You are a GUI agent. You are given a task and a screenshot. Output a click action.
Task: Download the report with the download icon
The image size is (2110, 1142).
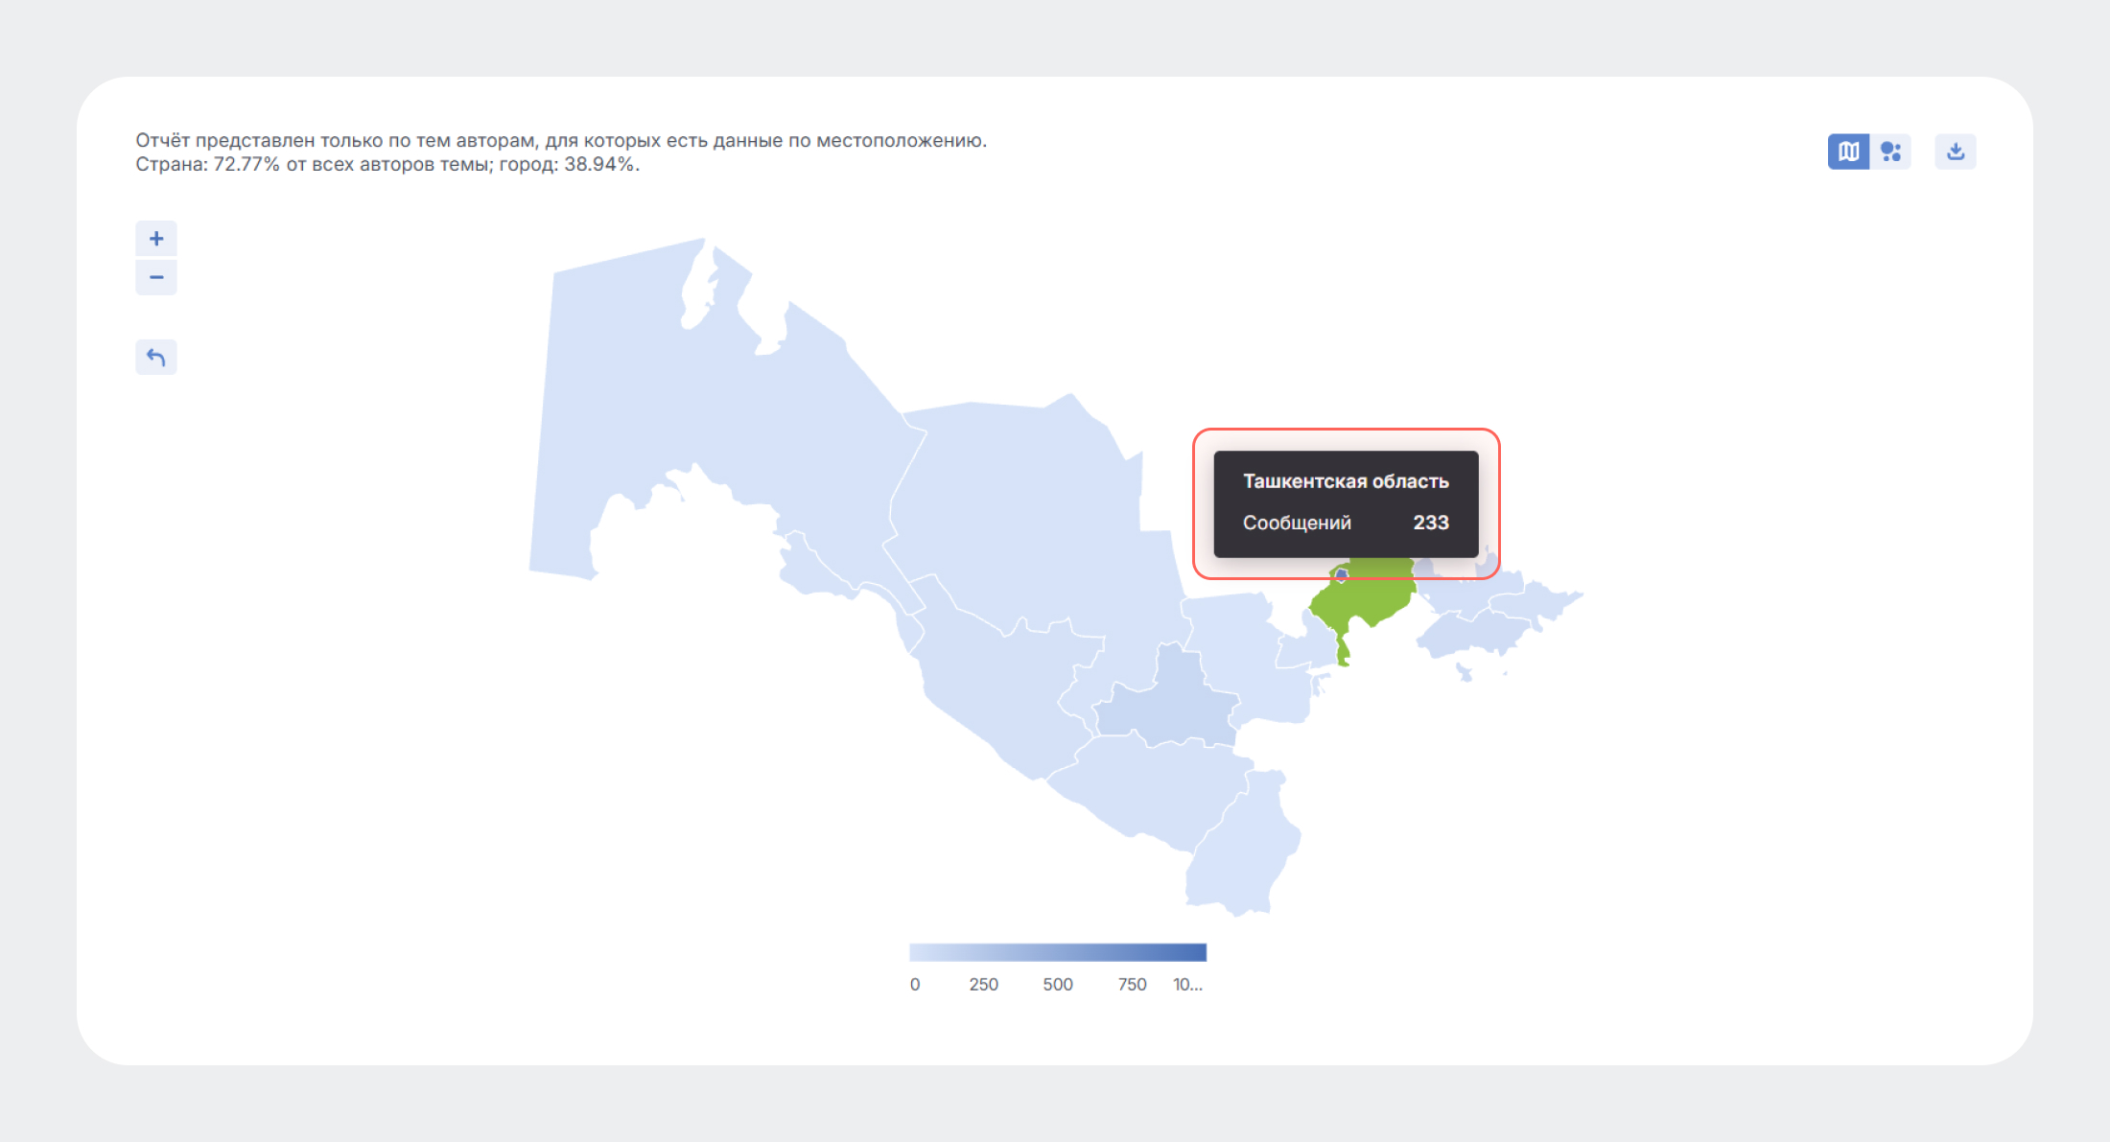[1956, 151]
